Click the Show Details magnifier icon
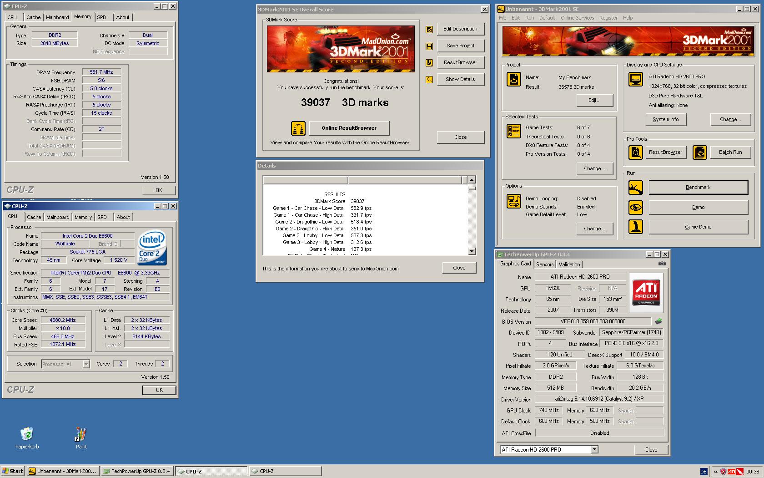 429,80
